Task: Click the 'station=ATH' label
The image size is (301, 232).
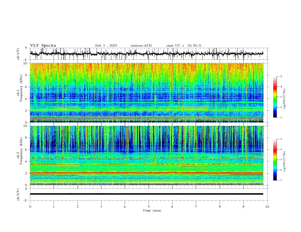Action: 141,45
